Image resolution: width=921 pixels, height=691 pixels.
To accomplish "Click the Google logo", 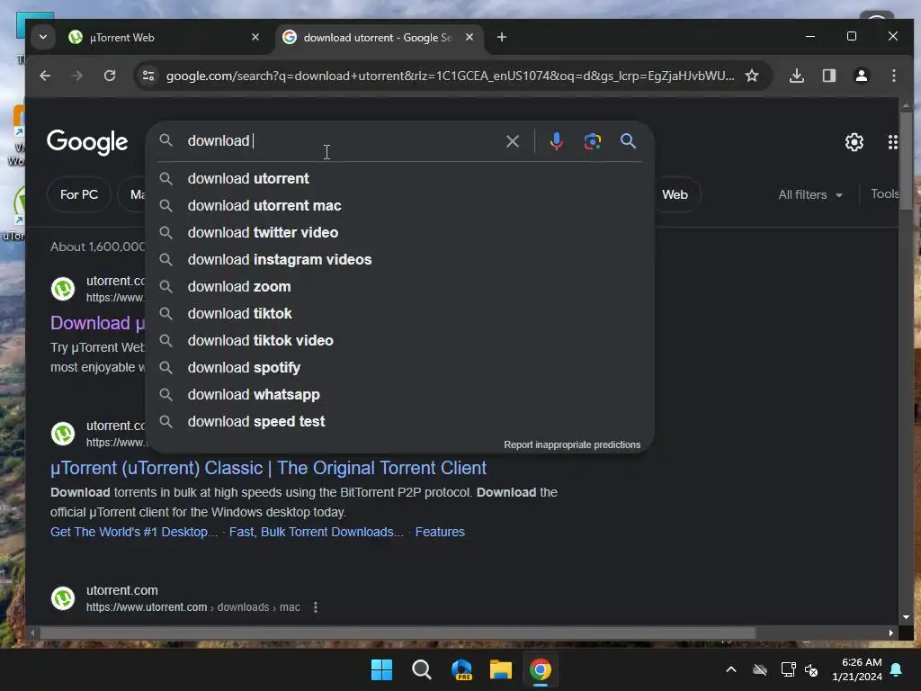I will pos(87,141).
